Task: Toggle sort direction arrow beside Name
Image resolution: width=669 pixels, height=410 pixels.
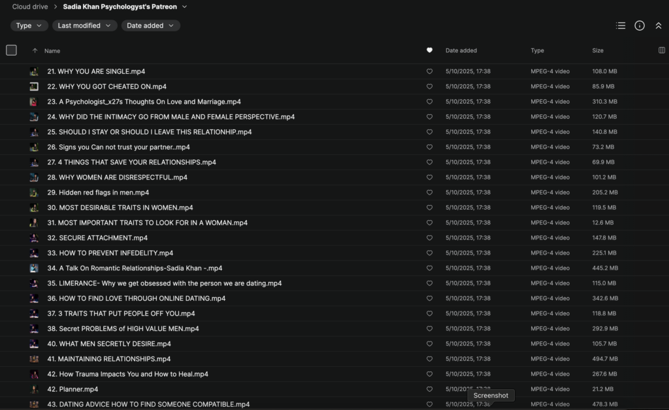Action: (x=35, y=50)
